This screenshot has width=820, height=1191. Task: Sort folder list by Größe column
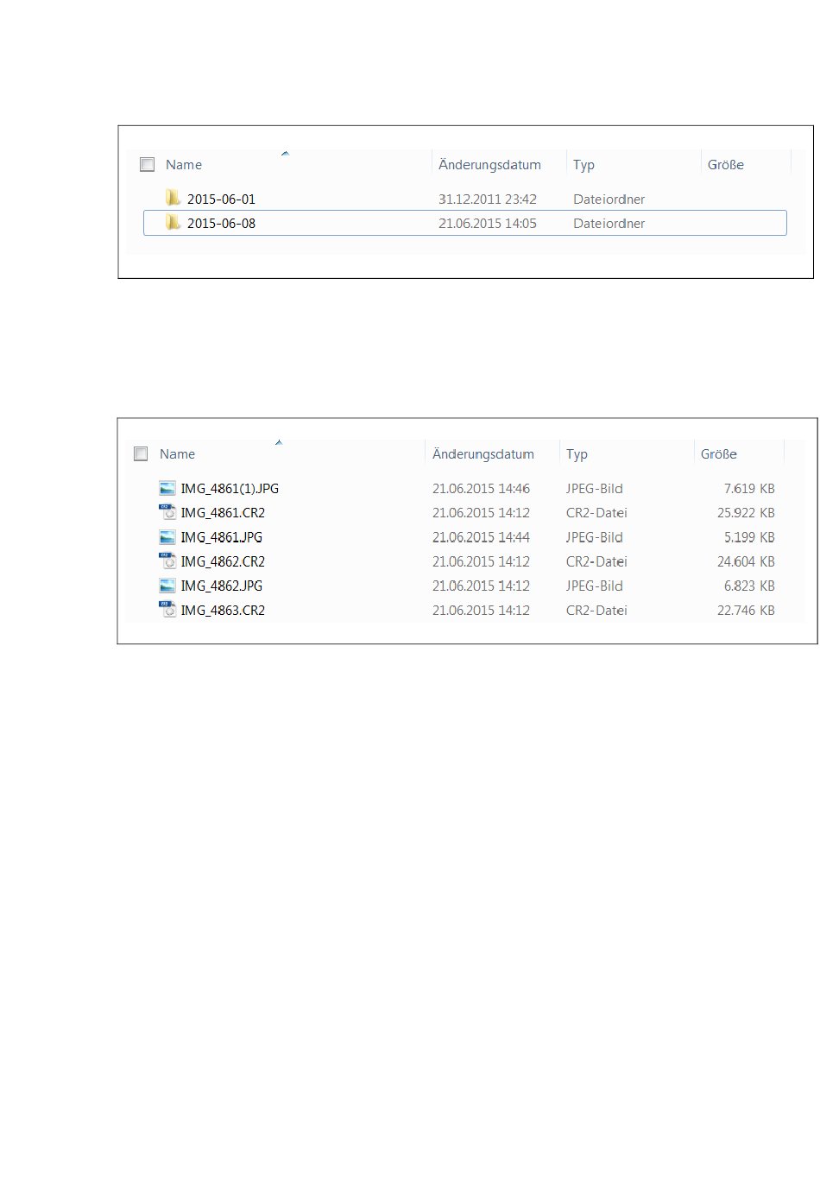pyautogui.click(x=726, y=164)
